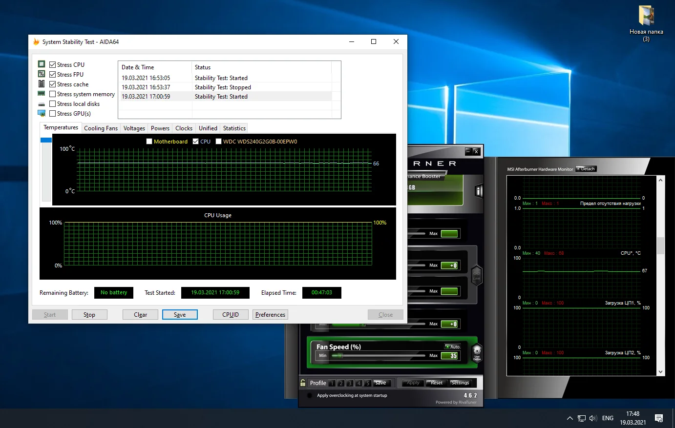
Task: Click the drive icon beside Stress local disks
Action: [42, 104]
